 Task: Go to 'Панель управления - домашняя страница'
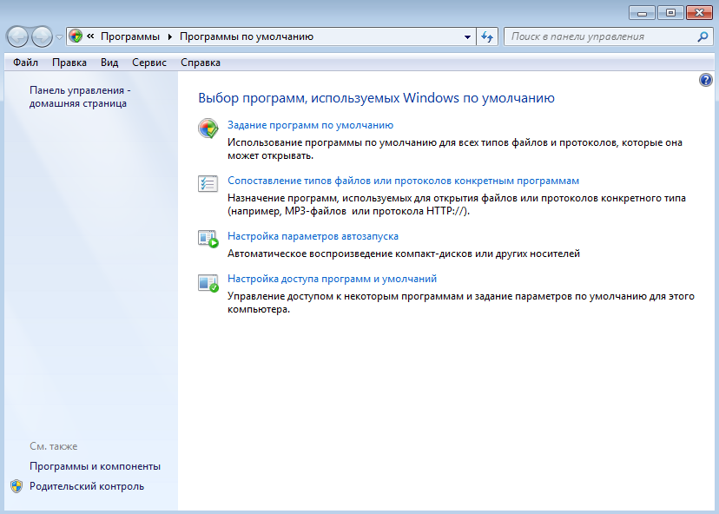click(80, 96)
